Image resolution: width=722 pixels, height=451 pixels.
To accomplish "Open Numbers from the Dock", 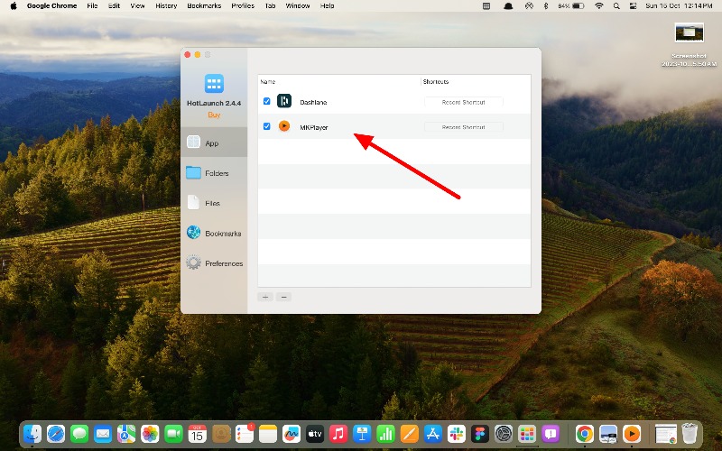I will 385,434.
